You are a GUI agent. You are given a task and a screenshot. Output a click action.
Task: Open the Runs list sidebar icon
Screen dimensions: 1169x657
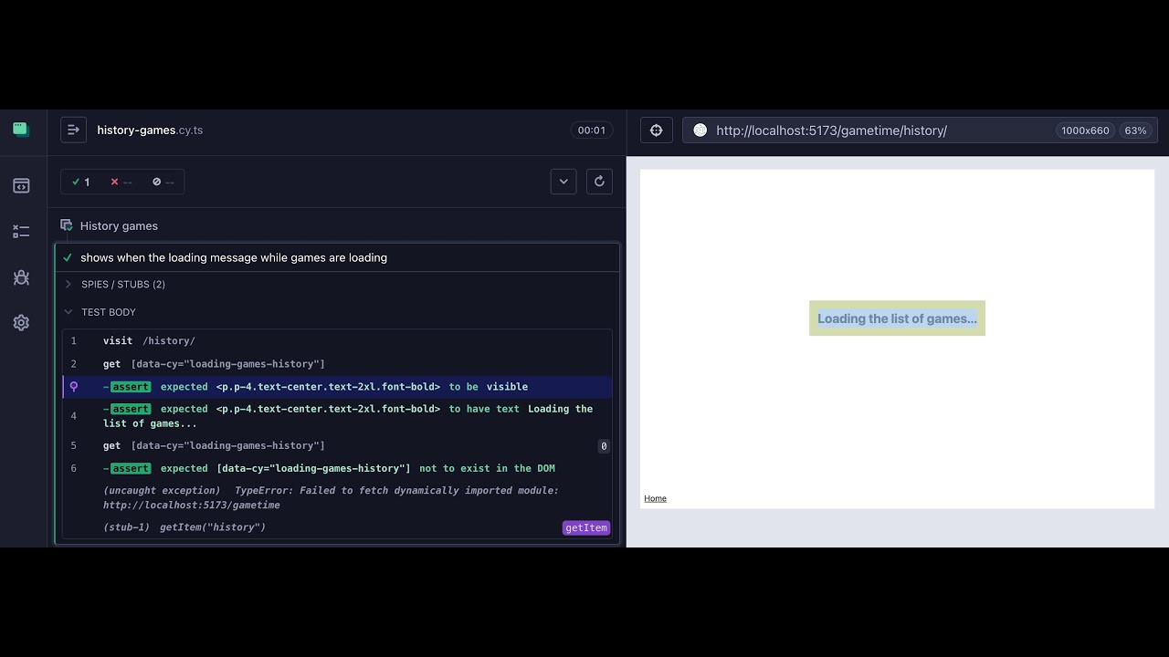tap(21, 232)
